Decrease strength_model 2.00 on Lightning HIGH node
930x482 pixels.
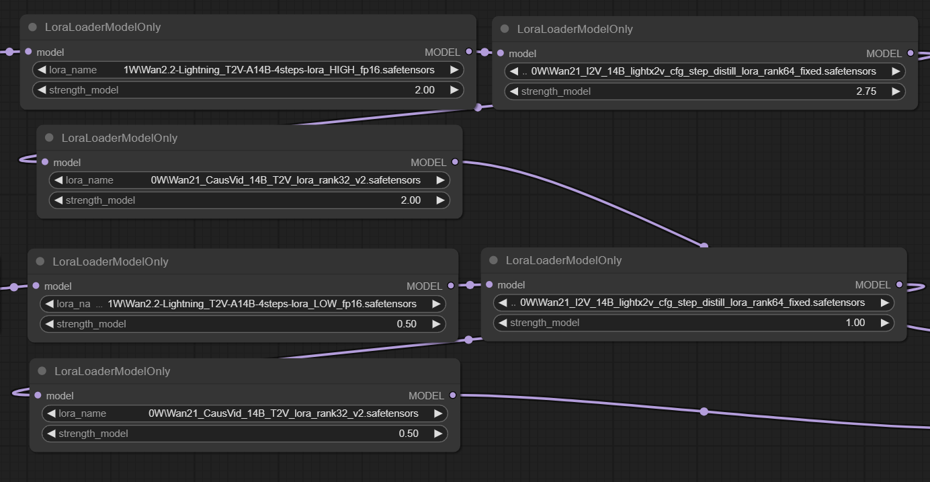coord(42,90)
